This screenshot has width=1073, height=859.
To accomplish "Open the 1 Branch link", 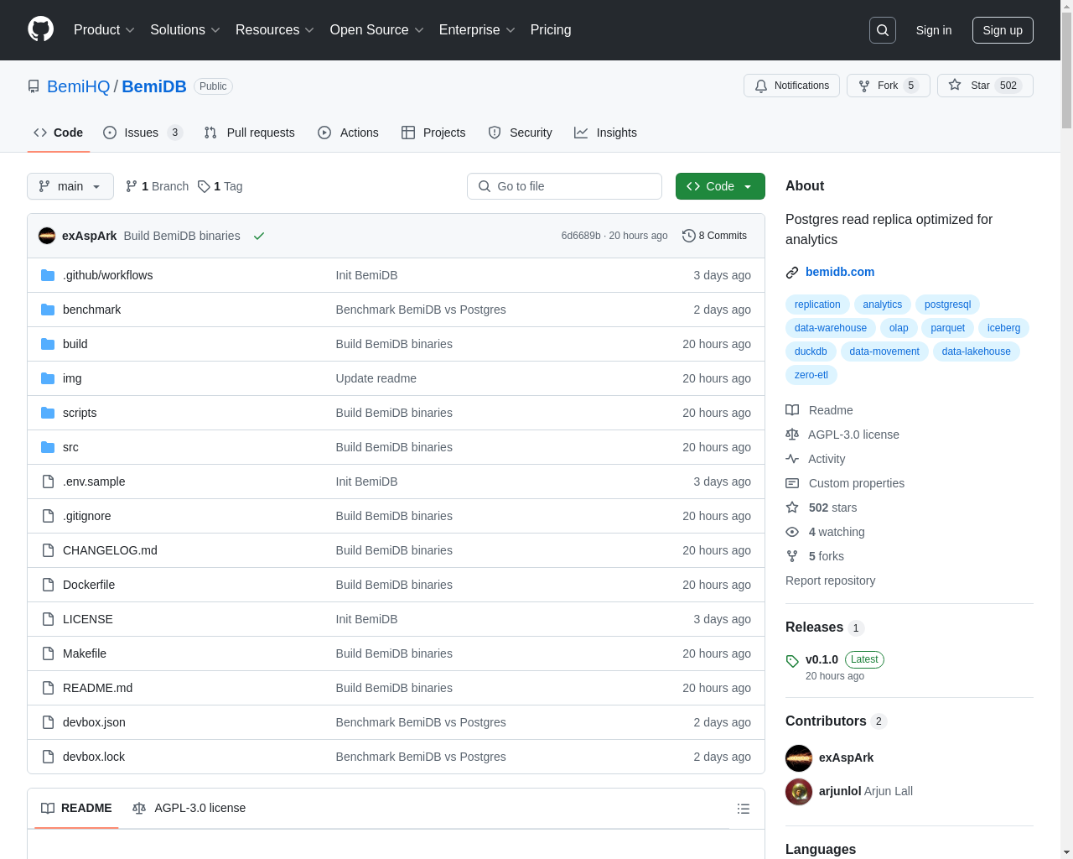I will 157,186.
